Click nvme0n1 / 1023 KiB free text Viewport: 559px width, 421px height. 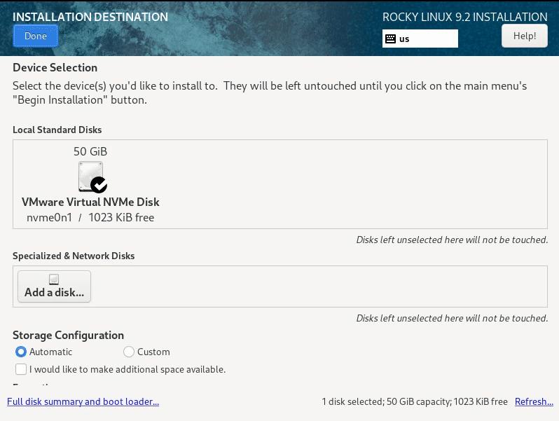(x=90, y=217)
